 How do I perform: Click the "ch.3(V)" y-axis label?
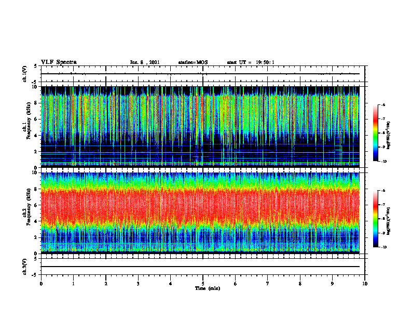coord(24,267)
